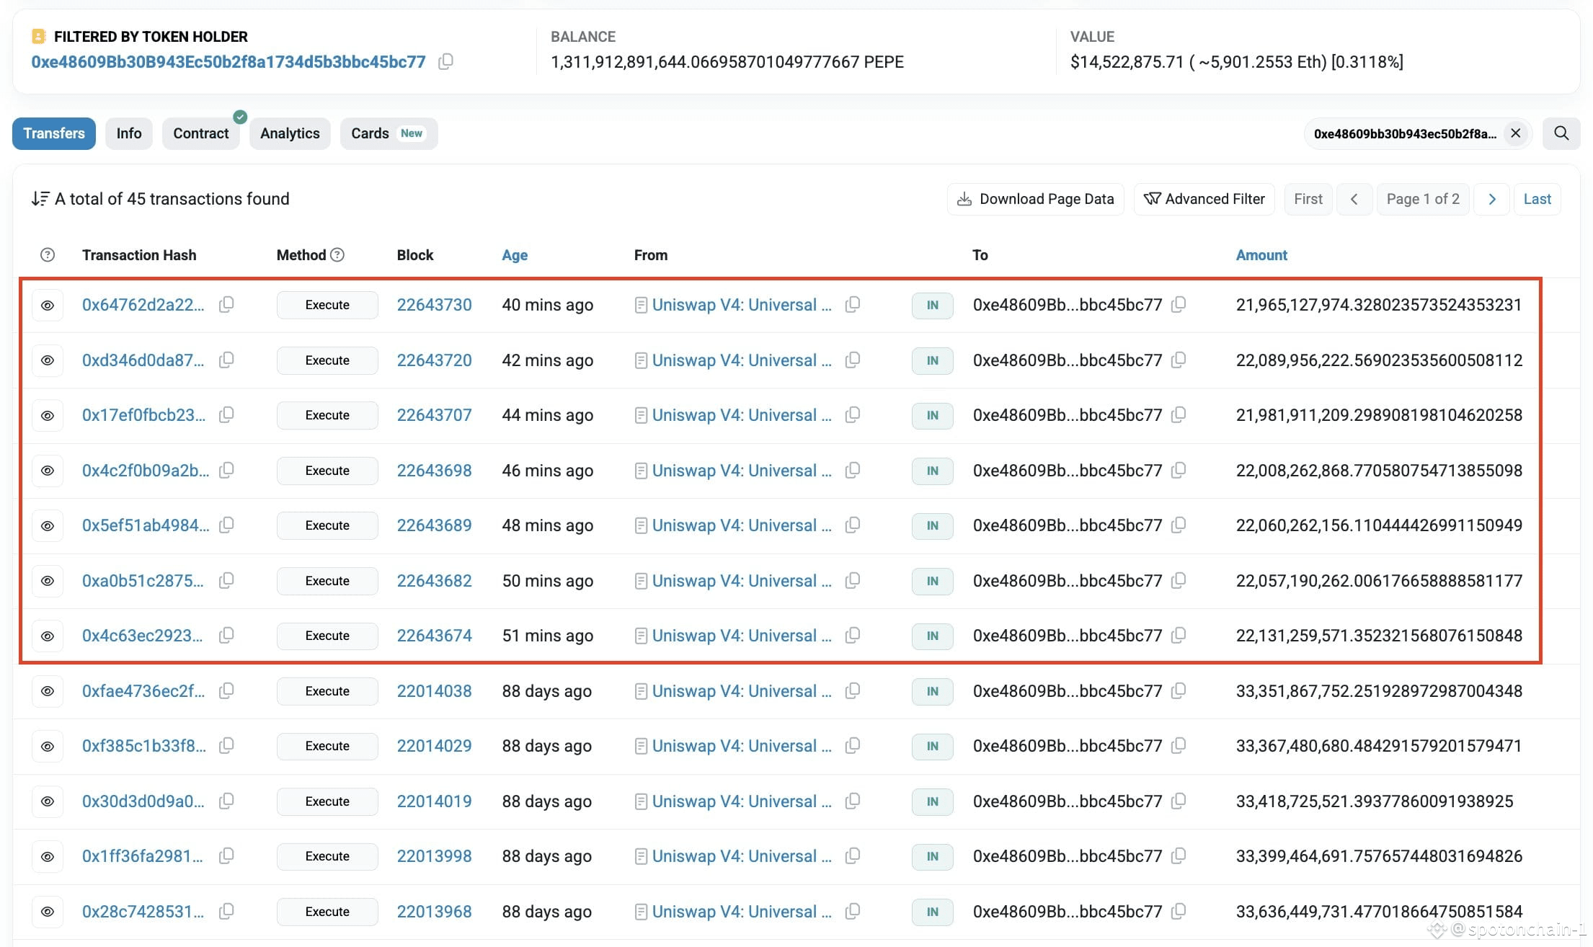1593x947 pixels.
Task: Copy transaction hash 0x4c63ec2923...
Action: click(x=226, y=636)
